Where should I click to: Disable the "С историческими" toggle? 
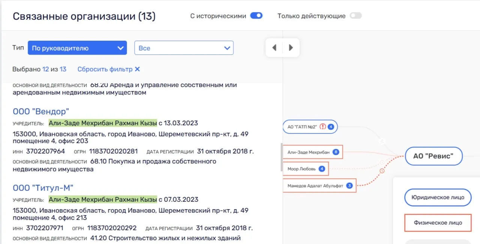256,16
